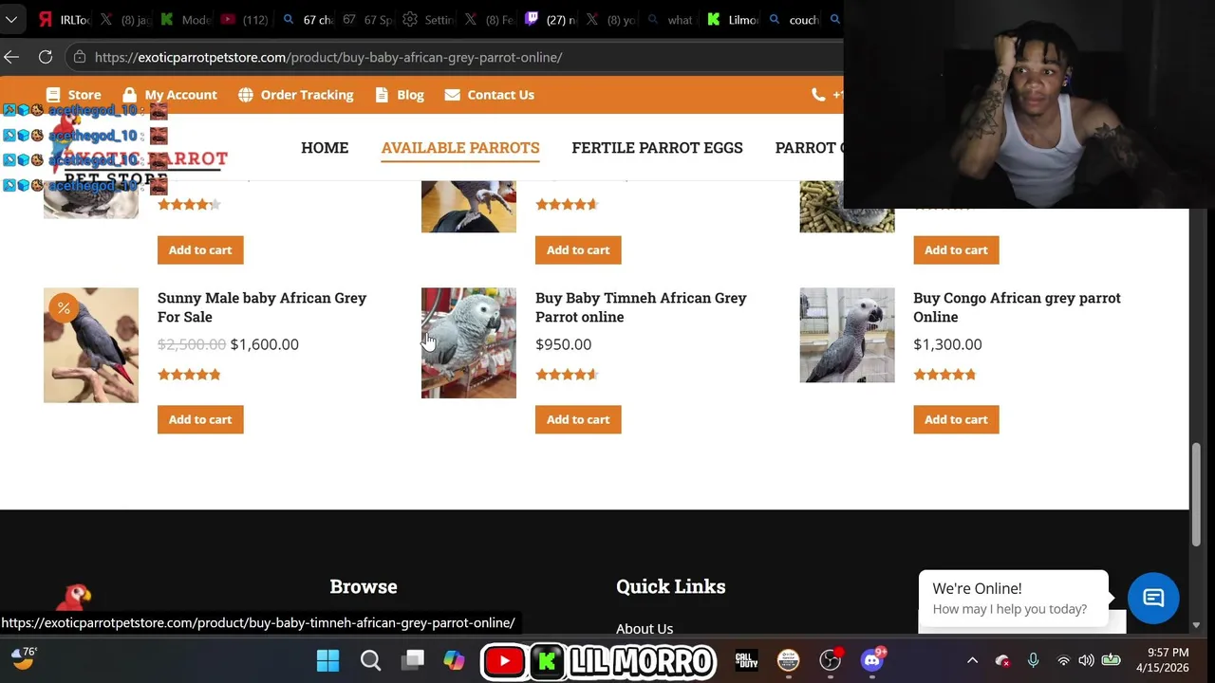Image resolution: width=1215 pixels, height=683 pixels.
Task: Open AVAILABLE PARROTS menu item
Action: (x=460, y=147)
